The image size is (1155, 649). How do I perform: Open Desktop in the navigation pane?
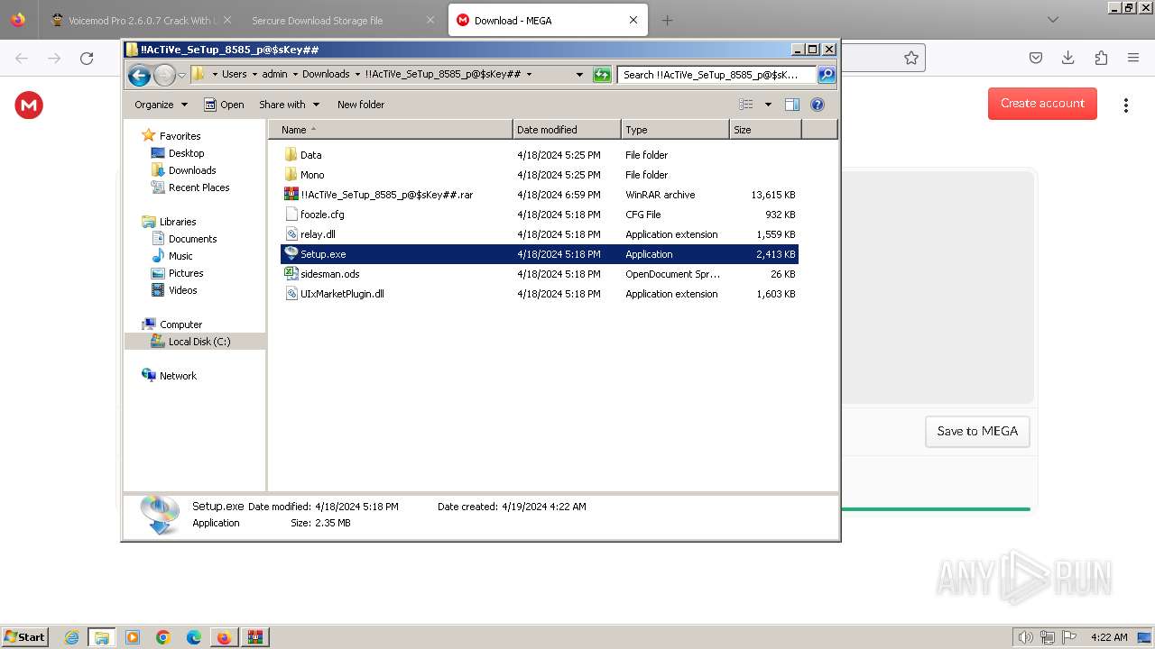(186, 153)
